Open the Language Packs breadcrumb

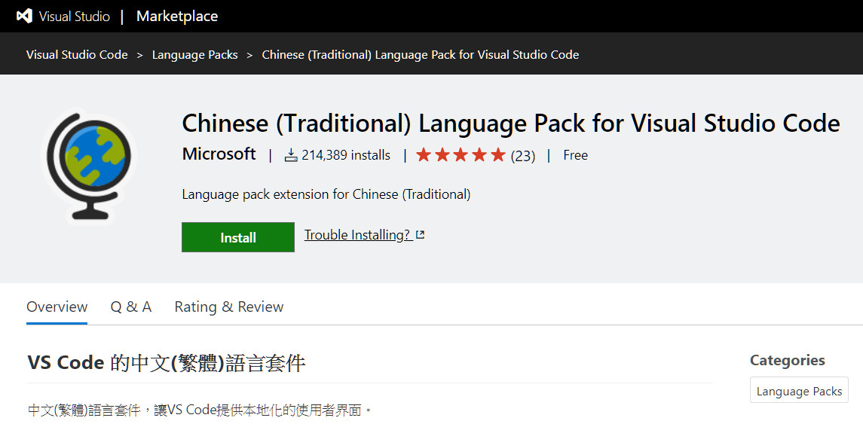point(195,55)
